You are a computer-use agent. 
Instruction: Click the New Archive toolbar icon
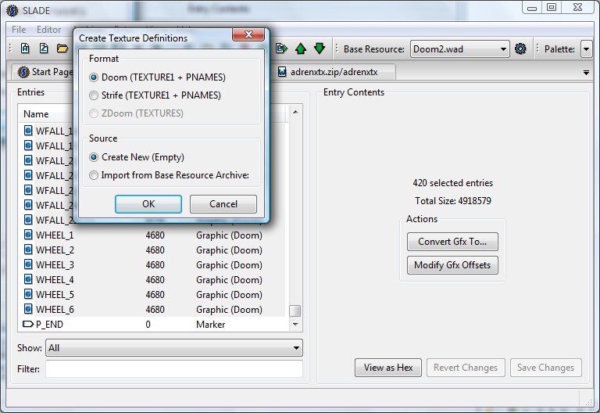25,48
